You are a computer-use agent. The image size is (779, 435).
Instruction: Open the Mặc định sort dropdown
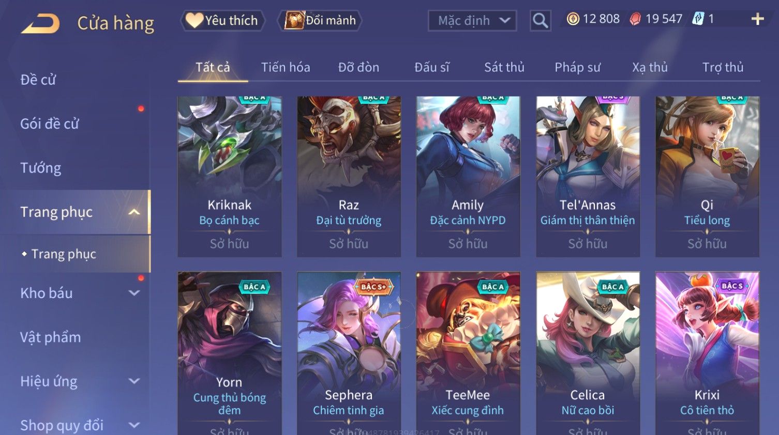[472, 21]
